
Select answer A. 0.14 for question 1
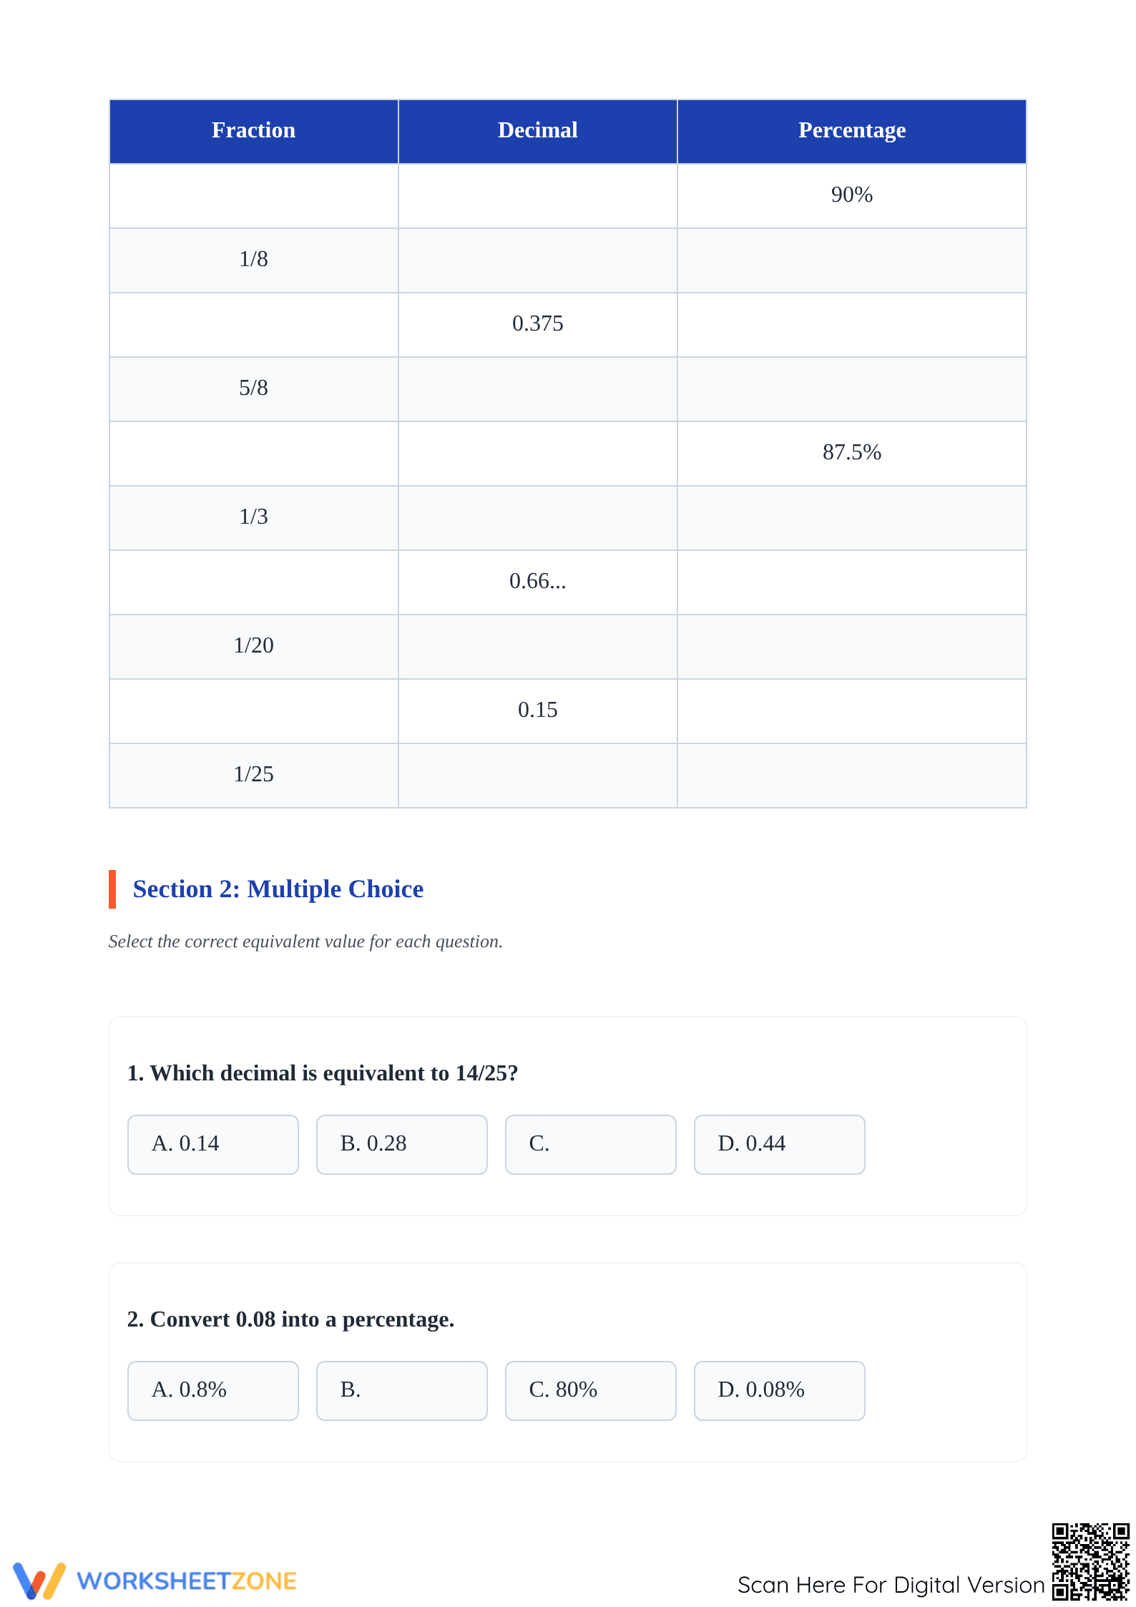213,1144
